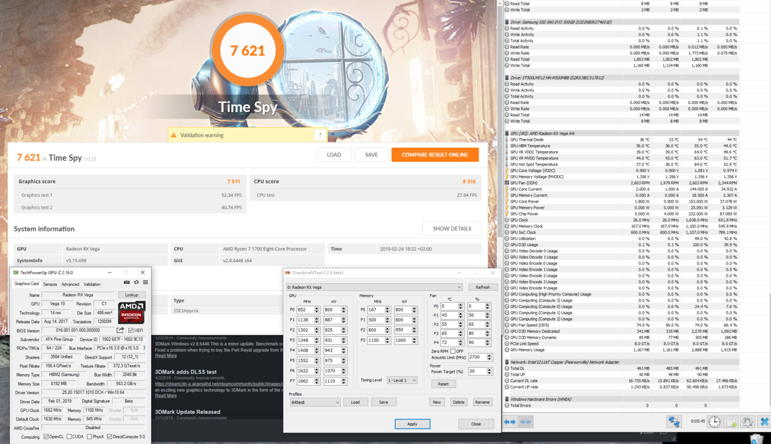Click HWiNFO start logging sheet icon
Viewport: 771px width, 444px height.
pos(731,422)
